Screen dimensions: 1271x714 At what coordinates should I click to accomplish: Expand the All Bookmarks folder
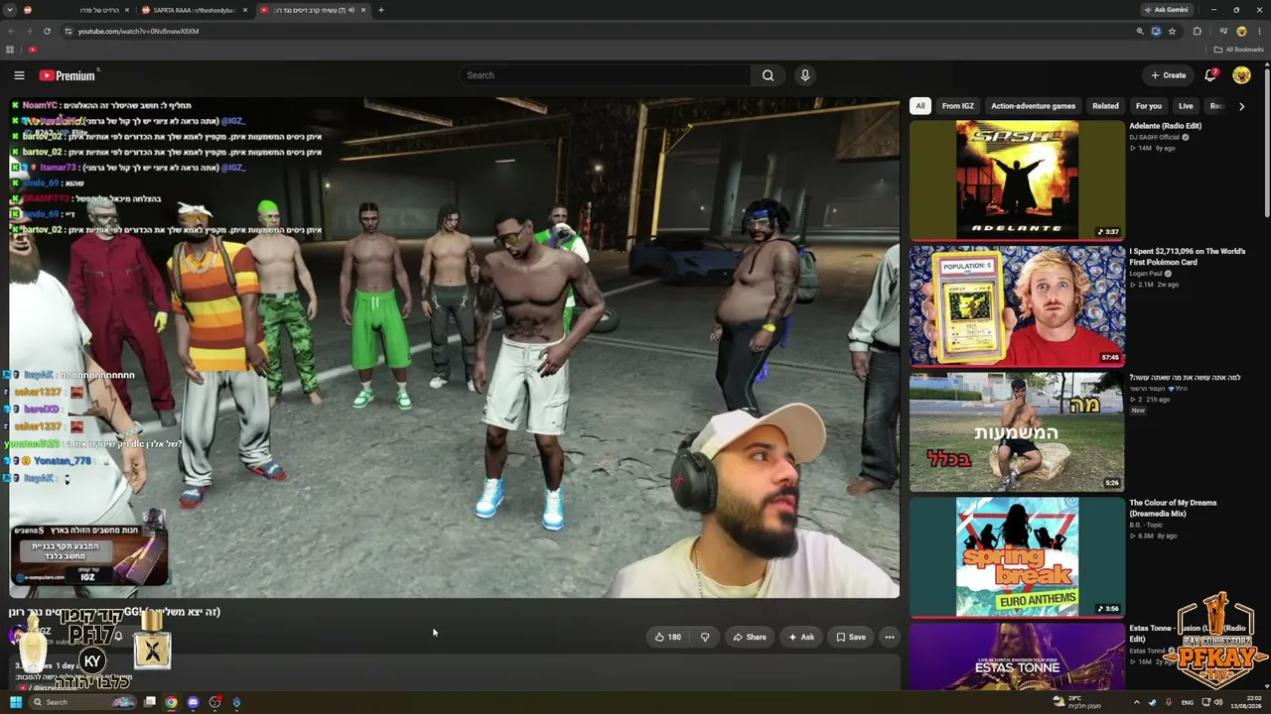click(1238, 50)
